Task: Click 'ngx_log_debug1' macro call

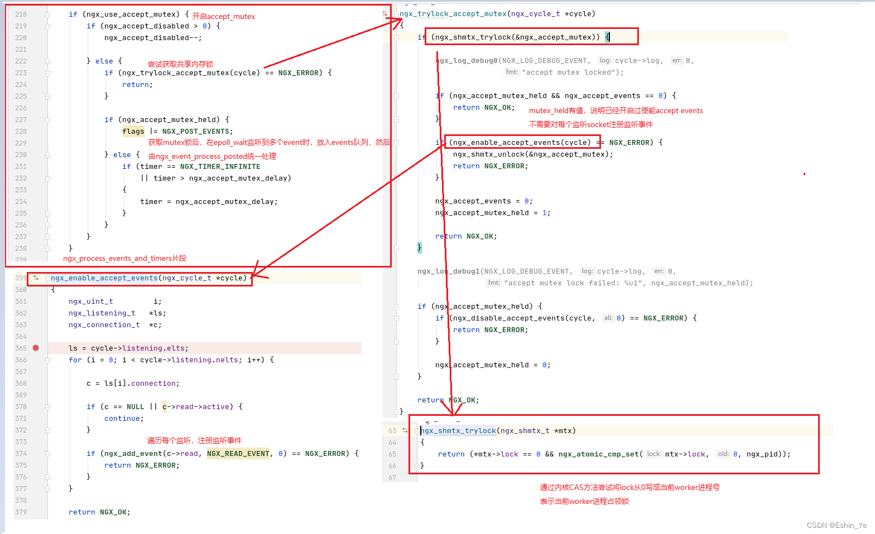Action: click(449, 271)
